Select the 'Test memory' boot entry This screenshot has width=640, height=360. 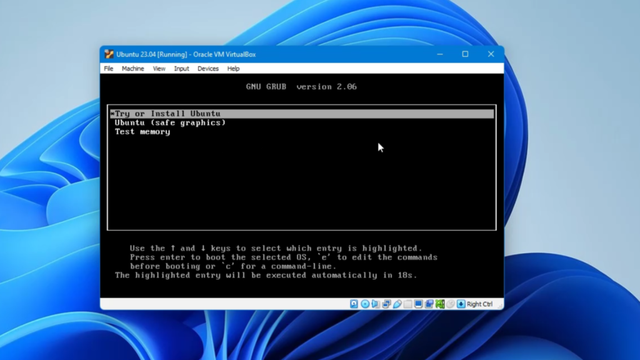(x=142, y=131)
